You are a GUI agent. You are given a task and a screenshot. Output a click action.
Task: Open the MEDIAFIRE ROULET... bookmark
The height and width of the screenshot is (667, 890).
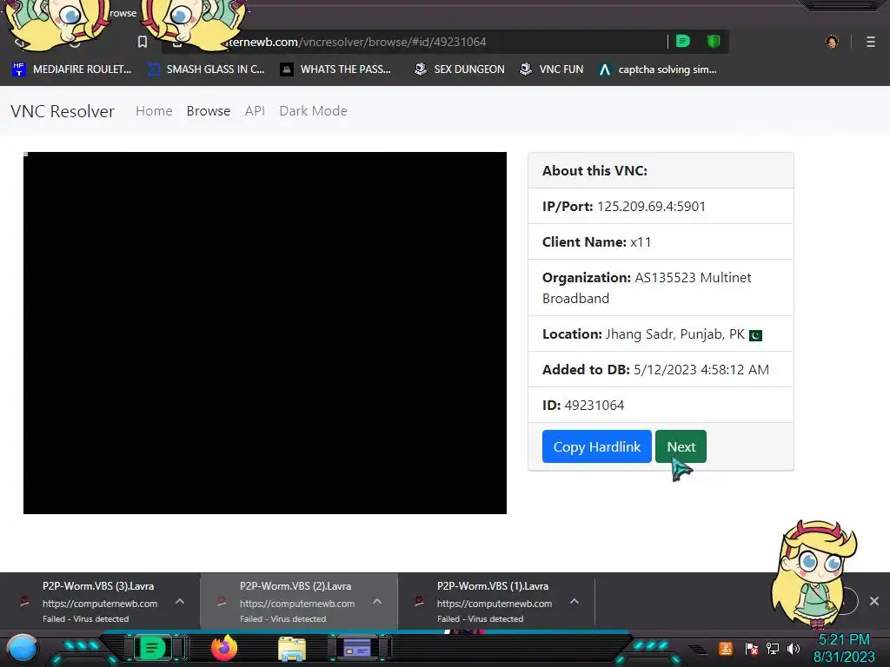(x=71, y=69)
